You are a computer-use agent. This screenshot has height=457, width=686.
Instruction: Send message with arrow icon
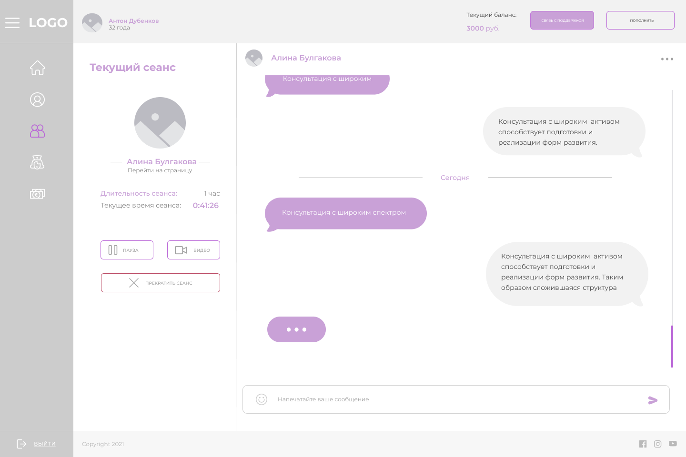coord(653,400)
